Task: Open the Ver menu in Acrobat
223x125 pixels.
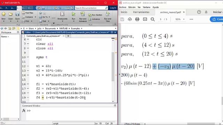Action: (x=139, y=7)
